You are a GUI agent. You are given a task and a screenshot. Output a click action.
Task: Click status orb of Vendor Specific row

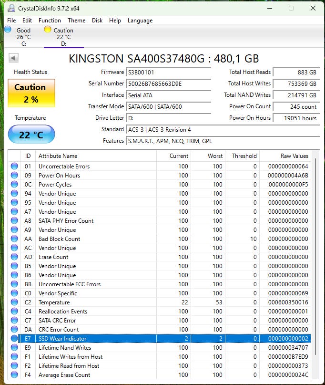(14, 293)
